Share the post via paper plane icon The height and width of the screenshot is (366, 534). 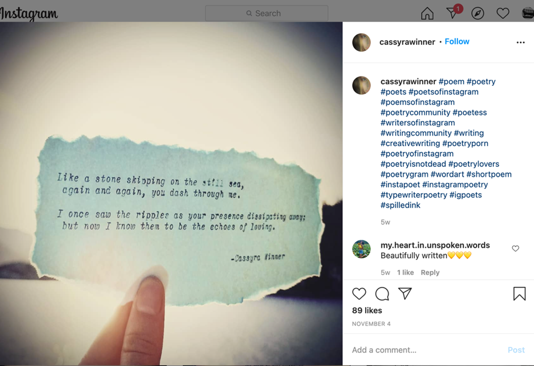[x=405, y=293]
